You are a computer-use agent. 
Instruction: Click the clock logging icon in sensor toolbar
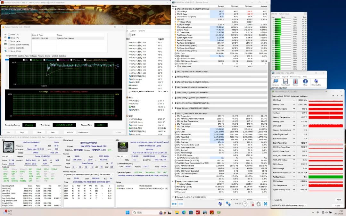(x=244, y=204)
